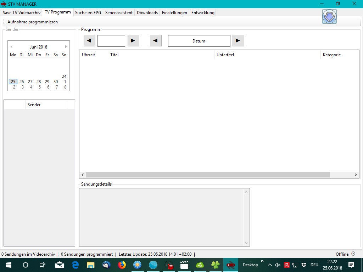Open the Serienassistent tab
This screenshot has width=363, height=272.
119,13
